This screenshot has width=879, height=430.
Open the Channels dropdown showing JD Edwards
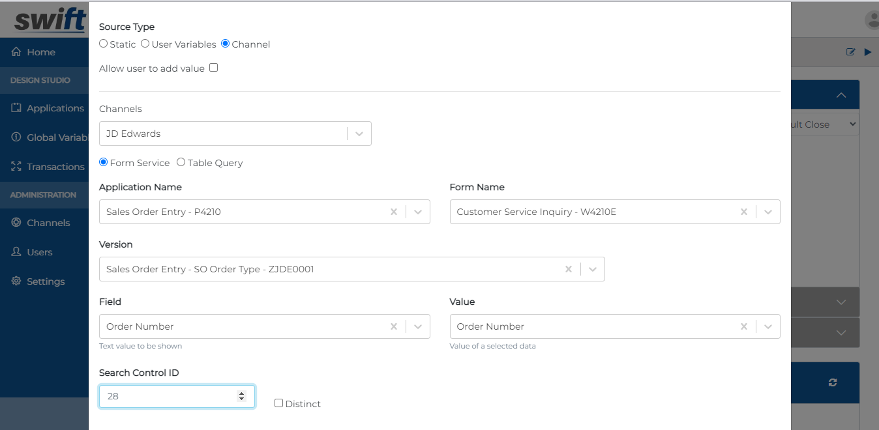(358, 133)
